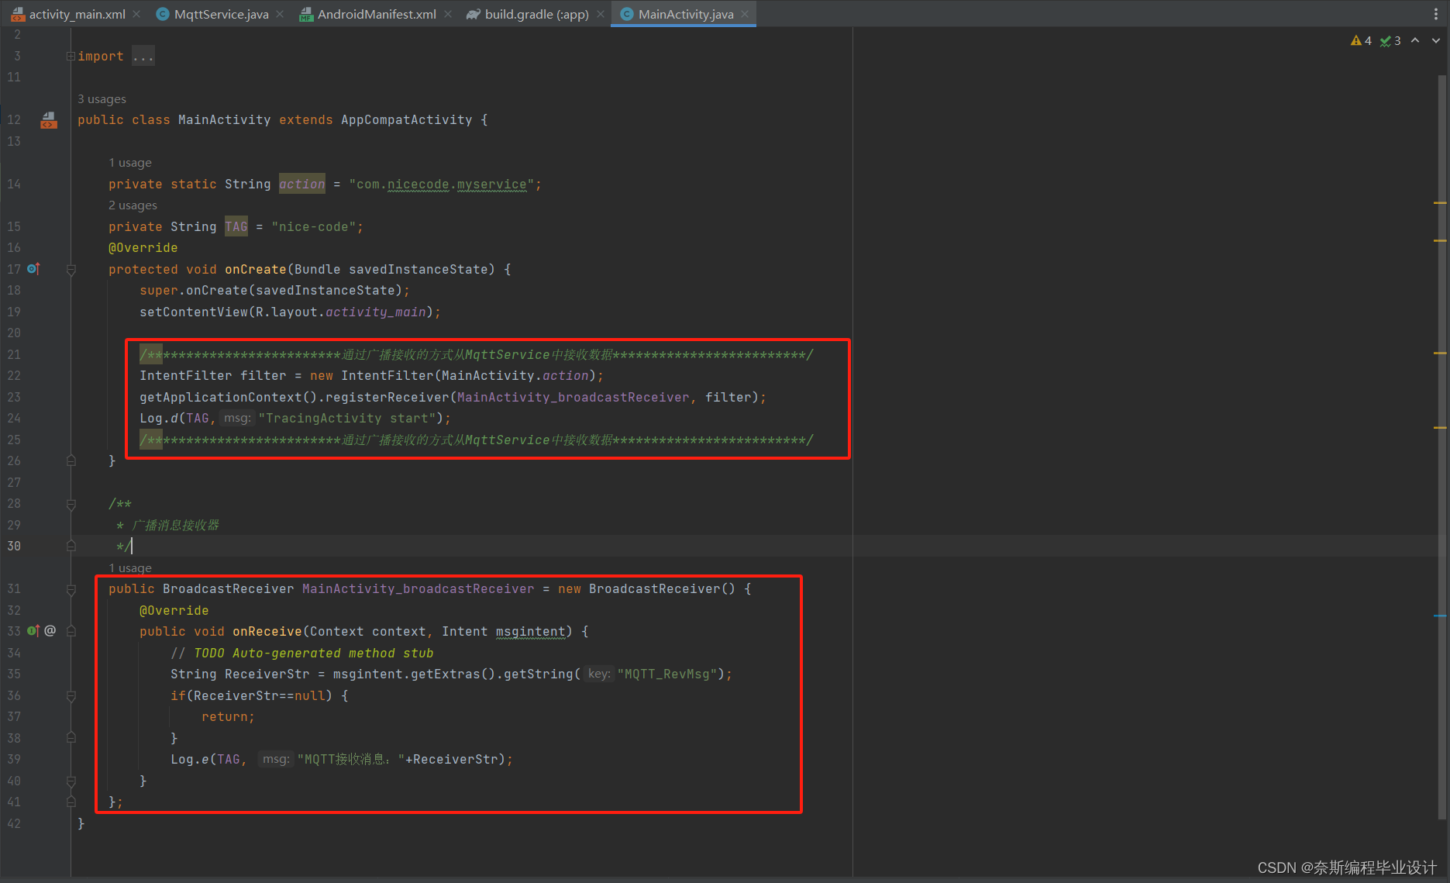The height and width of the screenshot is (883, 1450).
Task: Click the onReceive method name
Action: [x=267, y=631]
